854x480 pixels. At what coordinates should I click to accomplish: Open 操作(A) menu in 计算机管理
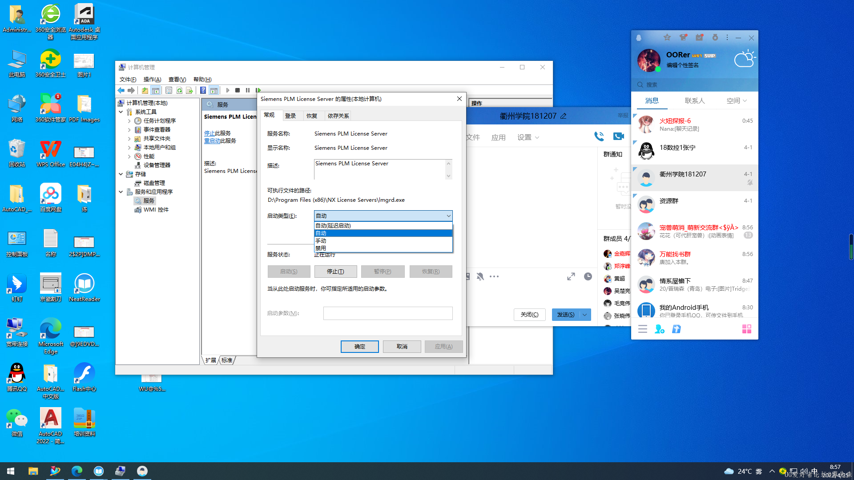pos(152,79)
